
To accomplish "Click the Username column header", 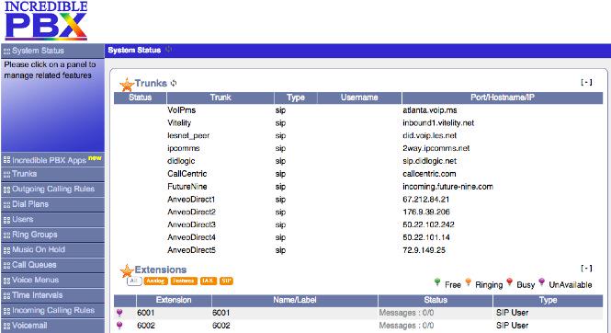I will coord(359,98).
